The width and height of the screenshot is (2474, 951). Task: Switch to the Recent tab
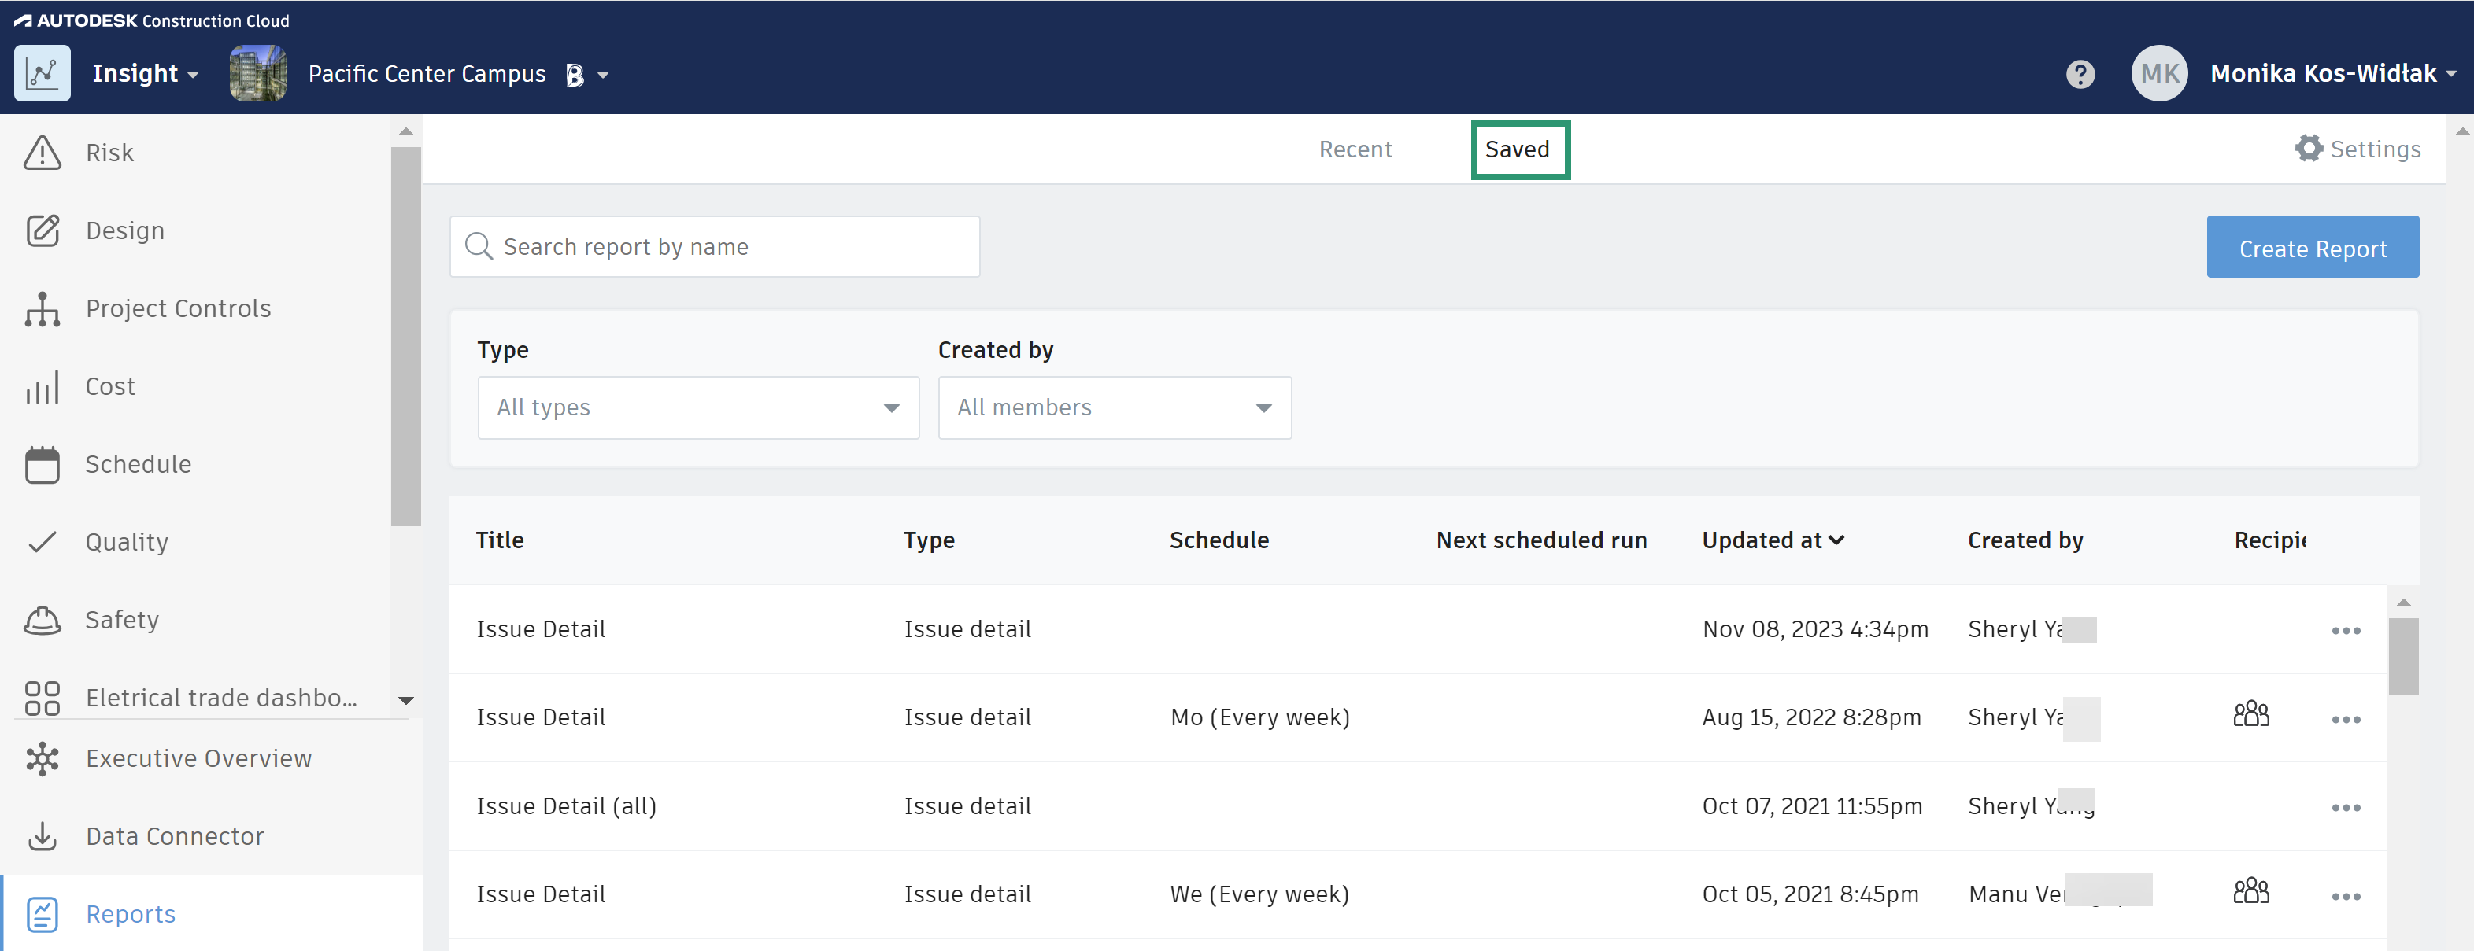click(x=1354, y=149)
